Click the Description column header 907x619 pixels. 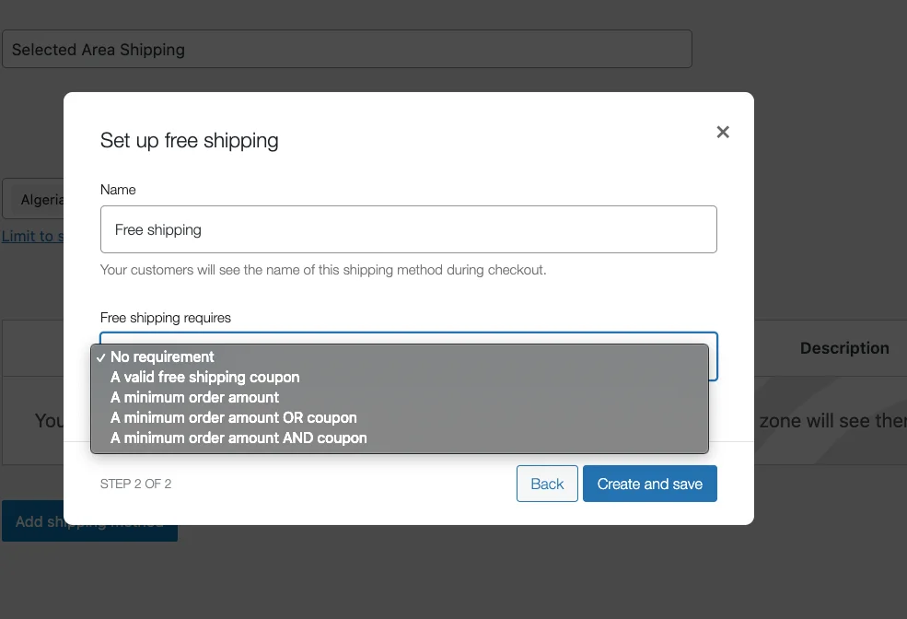pyautogui.click(x=843, y=348)
